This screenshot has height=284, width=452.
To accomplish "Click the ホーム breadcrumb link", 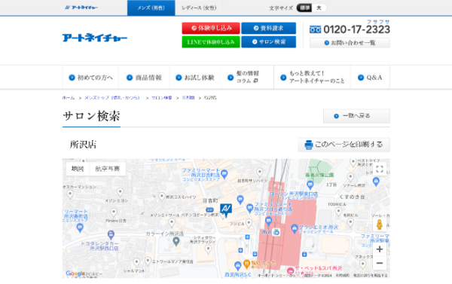I will 69,98.
